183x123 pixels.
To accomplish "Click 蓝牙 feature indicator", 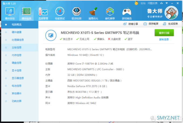I will 128,39.
